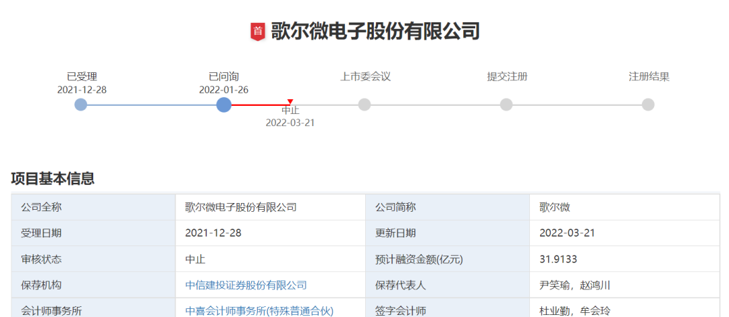Click the 注册结果 stage label

point(649,77)
